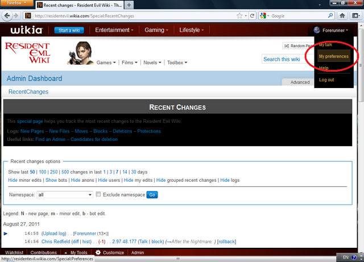Viewport: 364px width, 262px height.
Task: Open Contributions in the footer toolbar
Action: click(x=43, y=252)
